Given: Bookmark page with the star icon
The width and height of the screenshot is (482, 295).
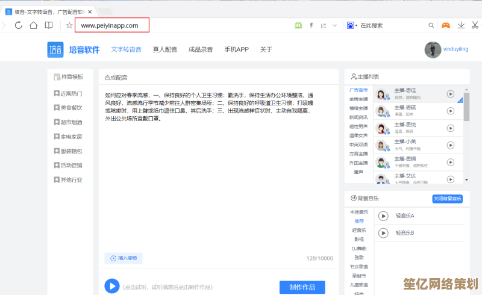Looking at the screenshot, I should (69, 25).
